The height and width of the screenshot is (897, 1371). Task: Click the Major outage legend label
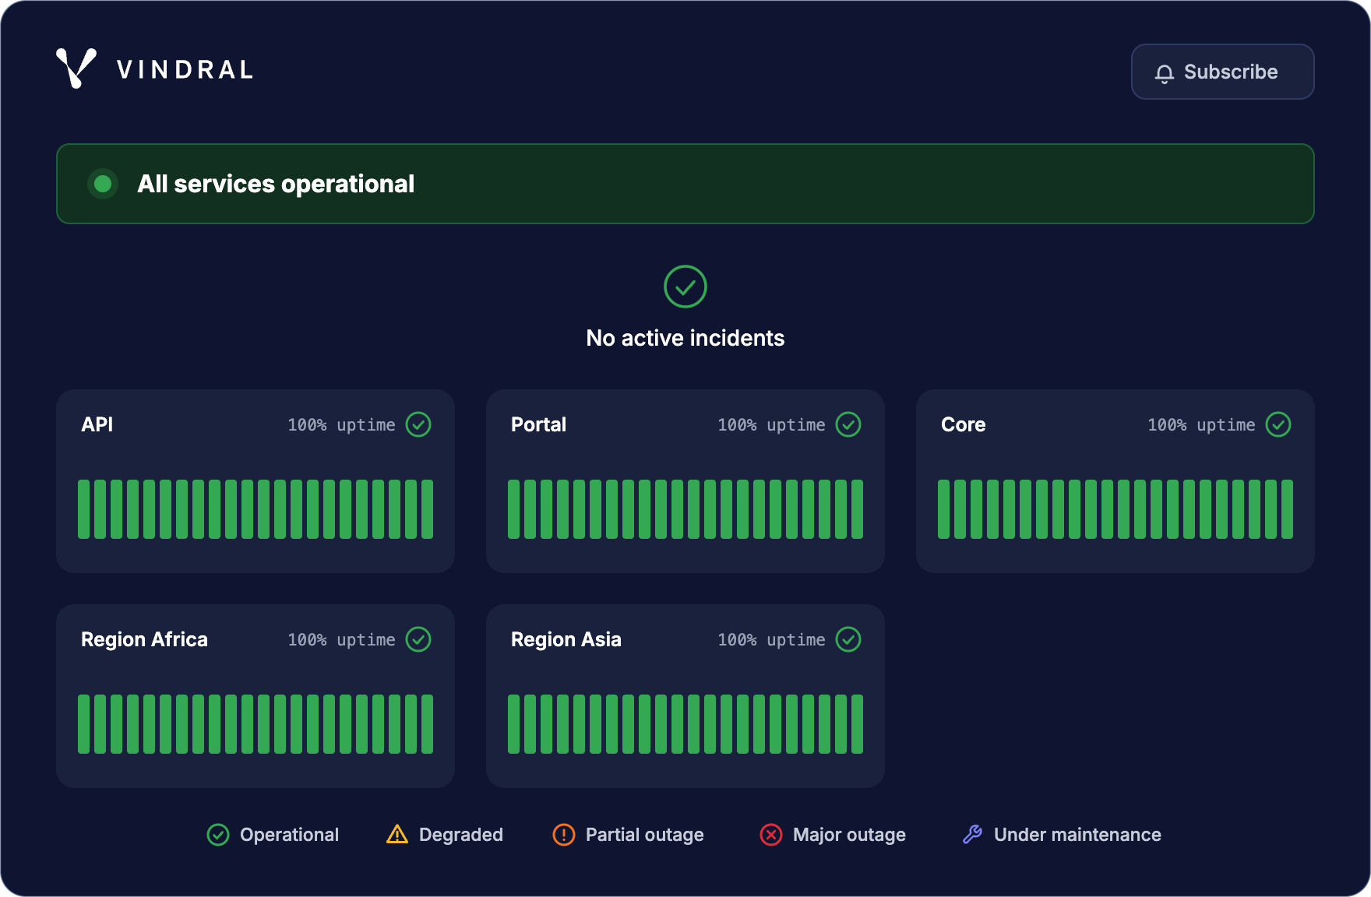(849, 835)
